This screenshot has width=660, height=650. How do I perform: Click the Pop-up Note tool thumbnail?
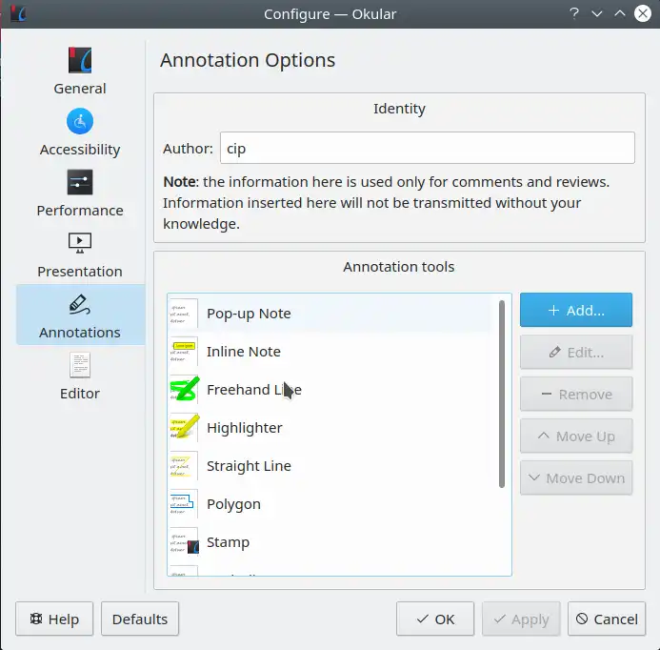coord(184,314)
